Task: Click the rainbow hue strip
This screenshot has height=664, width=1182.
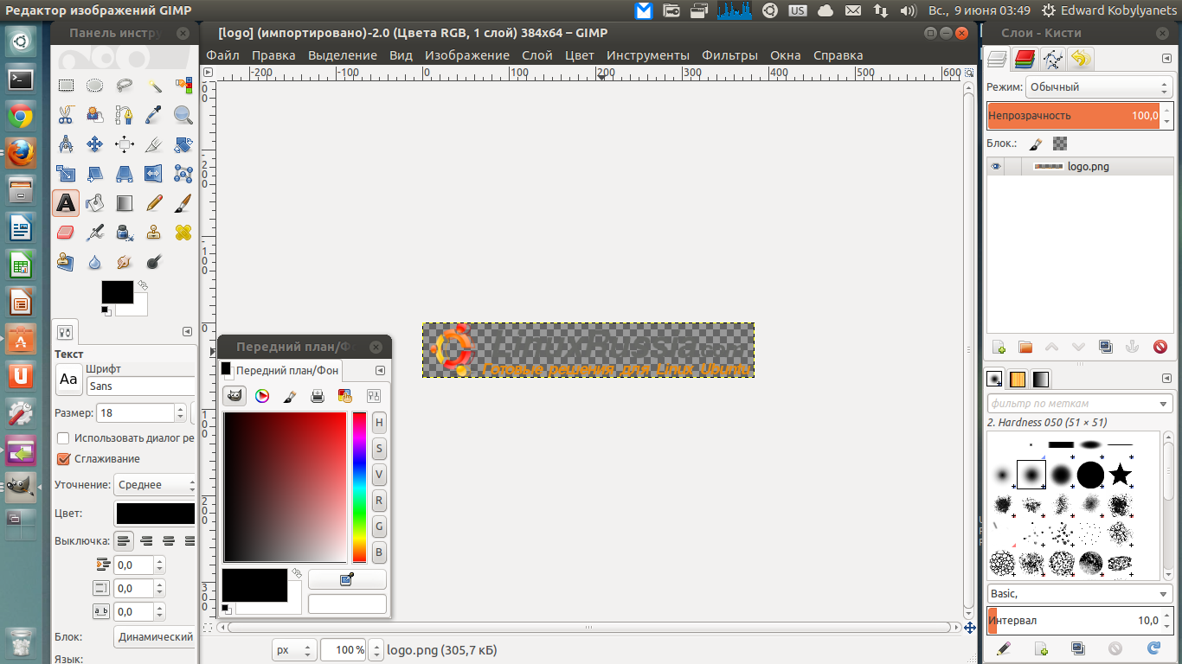Action: 359,488
